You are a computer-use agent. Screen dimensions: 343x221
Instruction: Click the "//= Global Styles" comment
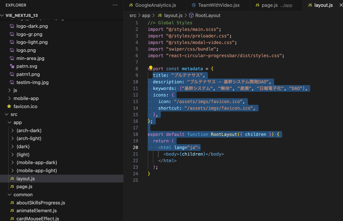point(170,23)
